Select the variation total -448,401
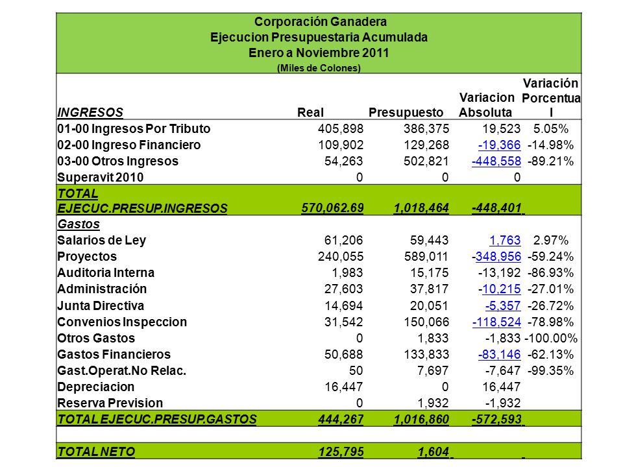Image resolution: width=623 pixels, height=467 pixels. click(496, 208)
